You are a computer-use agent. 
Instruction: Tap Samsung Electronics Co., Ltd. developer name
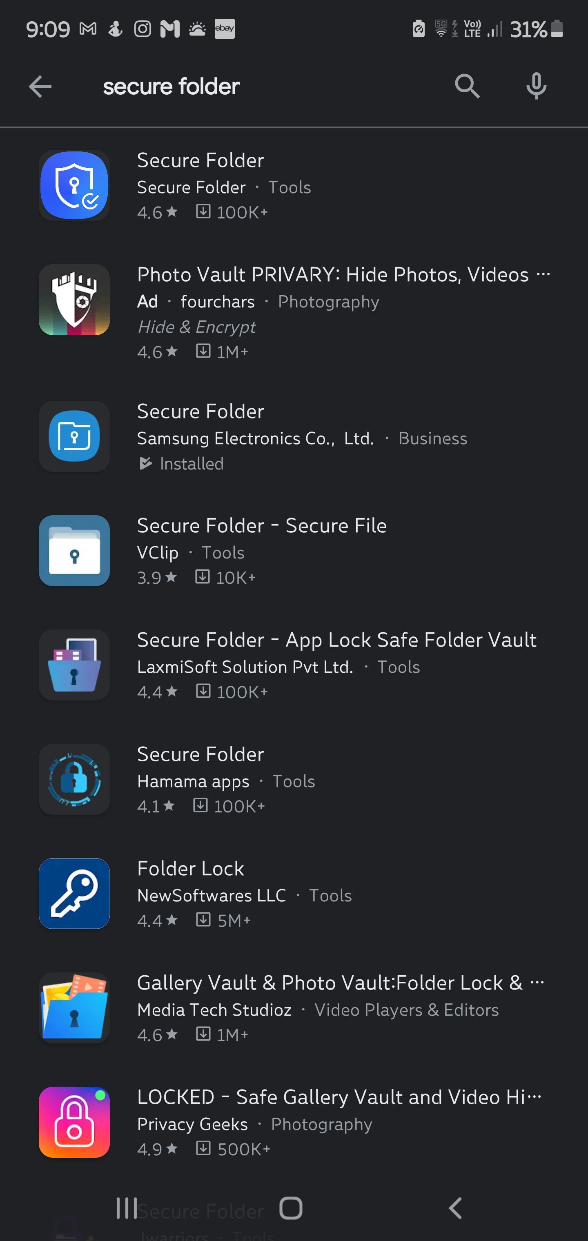coord(256,438)
